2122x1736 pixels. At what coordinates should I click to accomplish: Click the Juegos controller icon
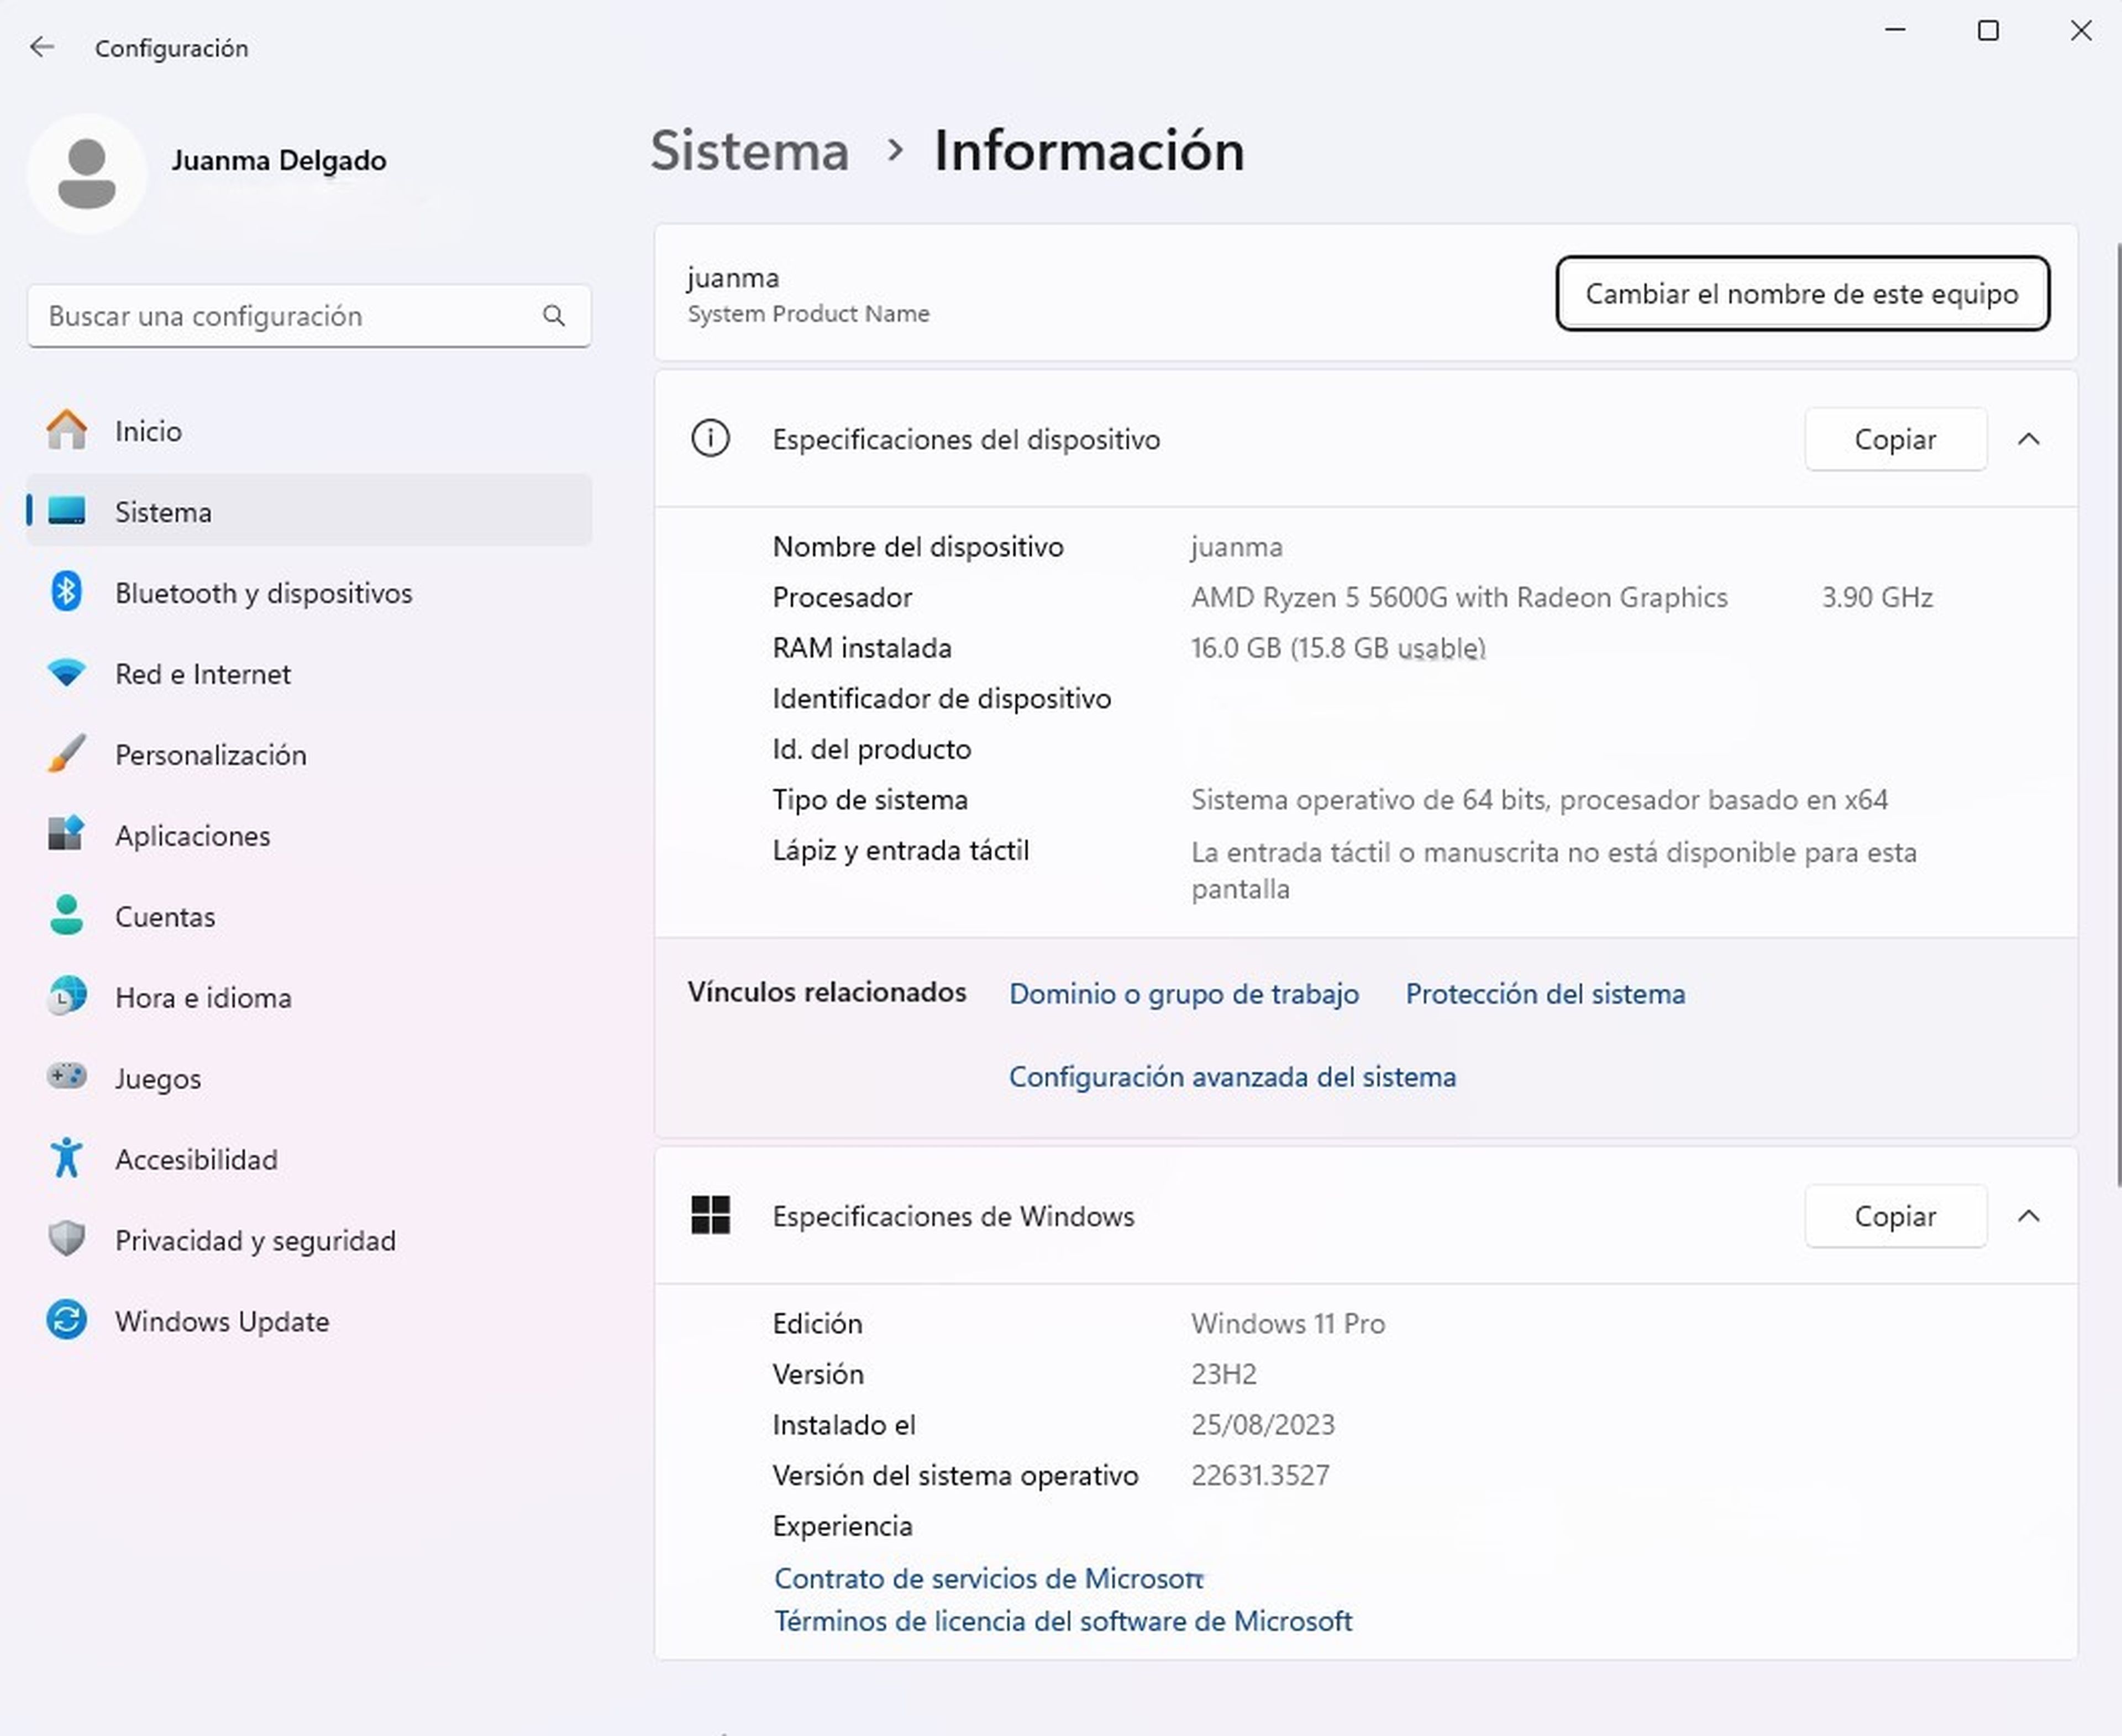(66, 1077)
